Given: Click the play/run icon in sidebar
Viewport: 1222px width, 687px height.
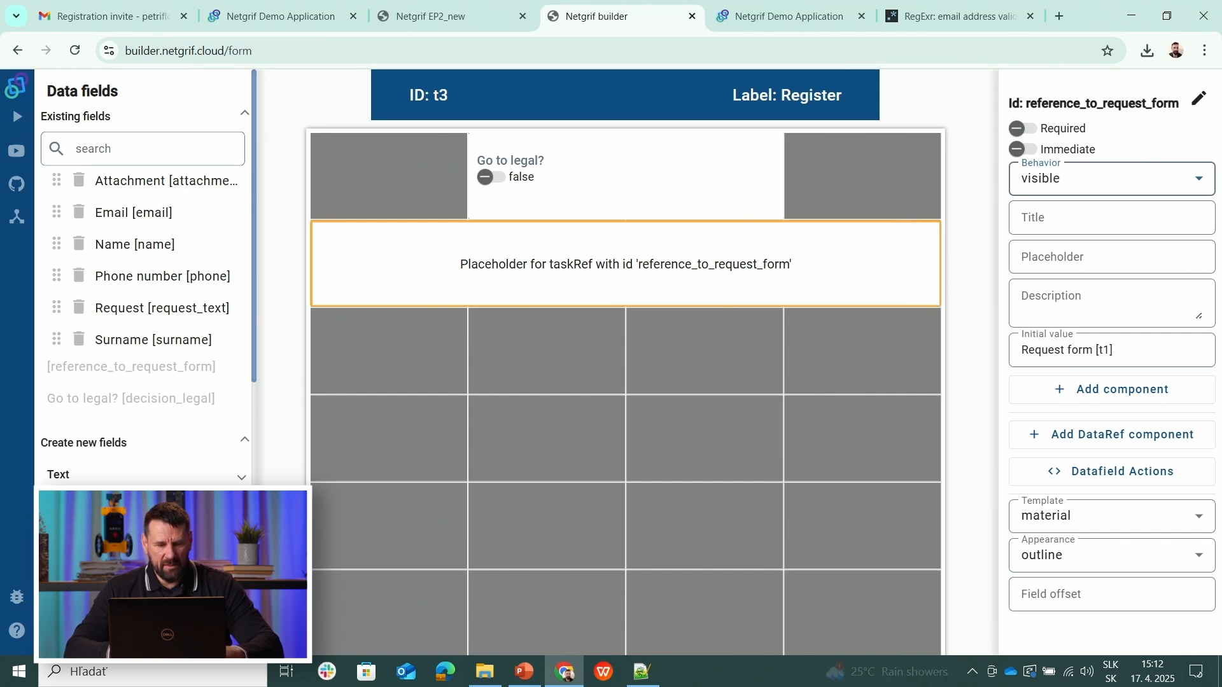Looking at the screenshot, I should click(x=17, y=116).
